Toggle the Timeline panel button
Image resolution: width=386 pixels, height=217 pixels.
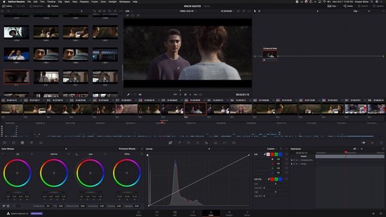(52, 6)
